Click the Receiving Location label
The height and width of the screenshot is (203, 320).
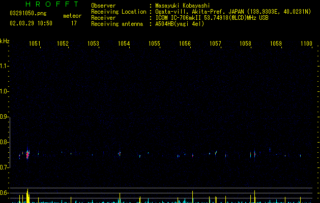[119, 12]
